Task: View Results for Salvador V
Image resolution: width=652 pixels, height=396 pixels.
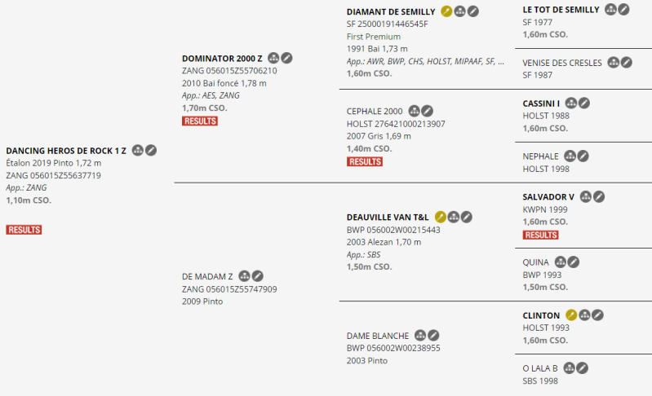Action: coord(540,235)
